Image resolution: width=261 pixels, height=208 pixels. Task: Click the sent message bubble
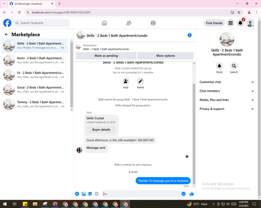tap(163, 181)
